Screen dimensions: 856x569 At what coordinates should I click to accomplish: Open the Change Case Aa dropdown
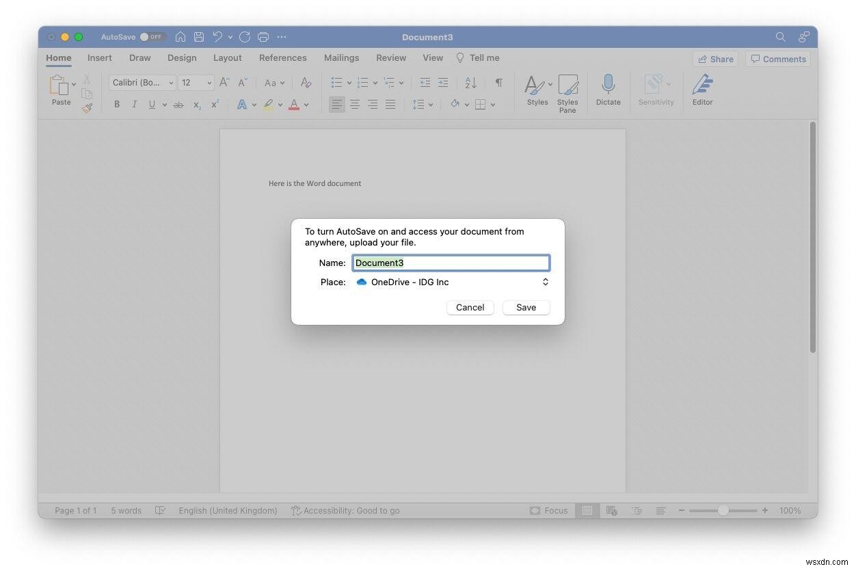coord(274,83)
